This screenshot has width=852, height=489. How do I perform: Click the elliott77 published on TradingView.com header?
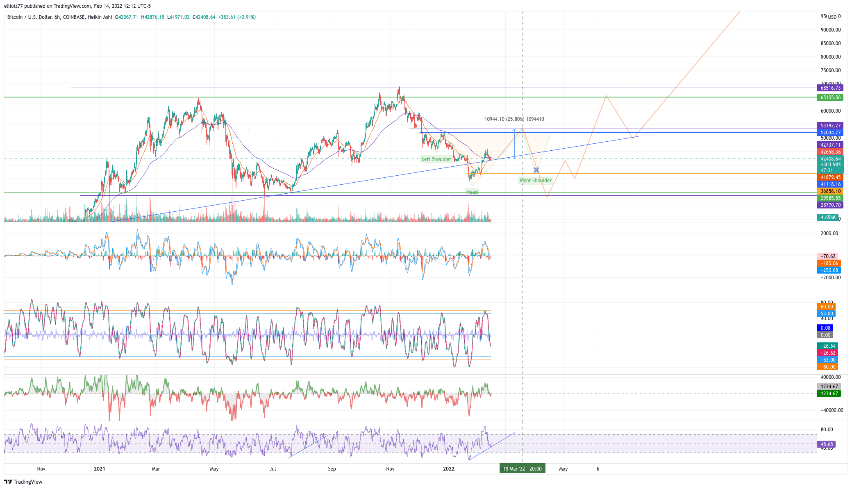[77, 6]
